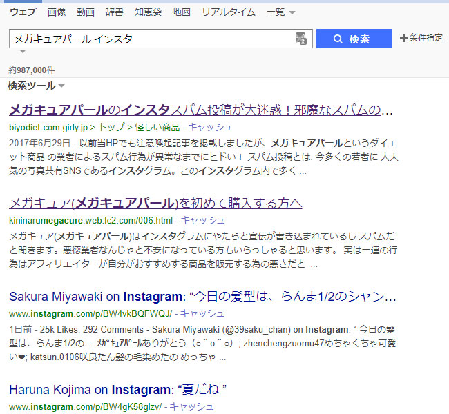Image resolution: width=449 pixels, height=414 pixels.
Task: Open Sakura Miyawaki on Instagram result
Action: click(202, 297)
